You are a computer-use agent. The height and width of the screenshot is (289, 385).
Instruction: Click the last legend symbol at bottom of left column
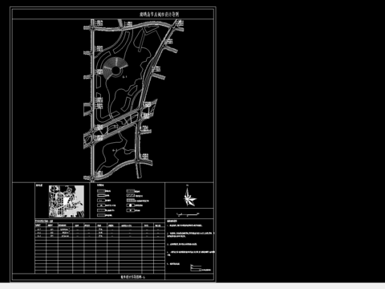(x=101, y=215)
